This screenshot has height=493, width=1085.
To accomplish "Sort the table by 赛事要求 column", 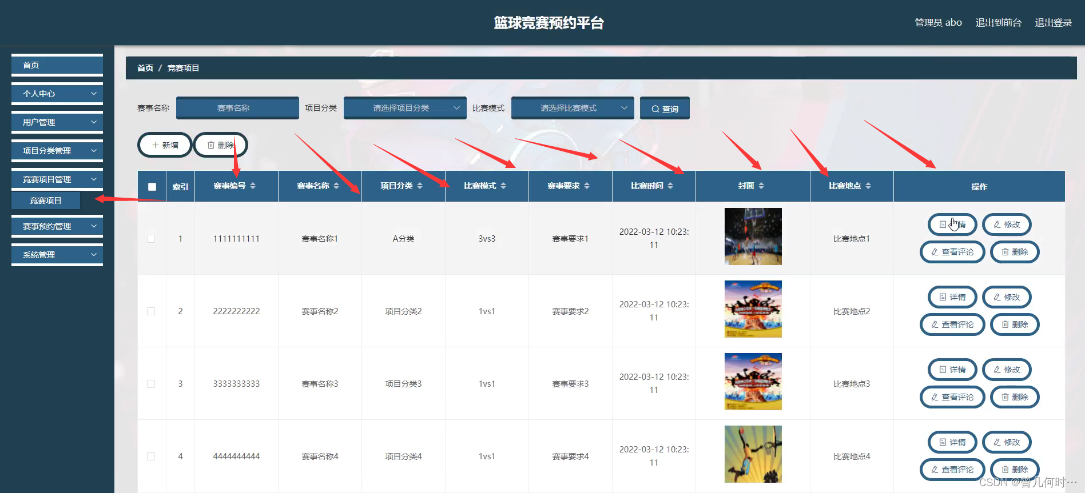I will (587, 186).
